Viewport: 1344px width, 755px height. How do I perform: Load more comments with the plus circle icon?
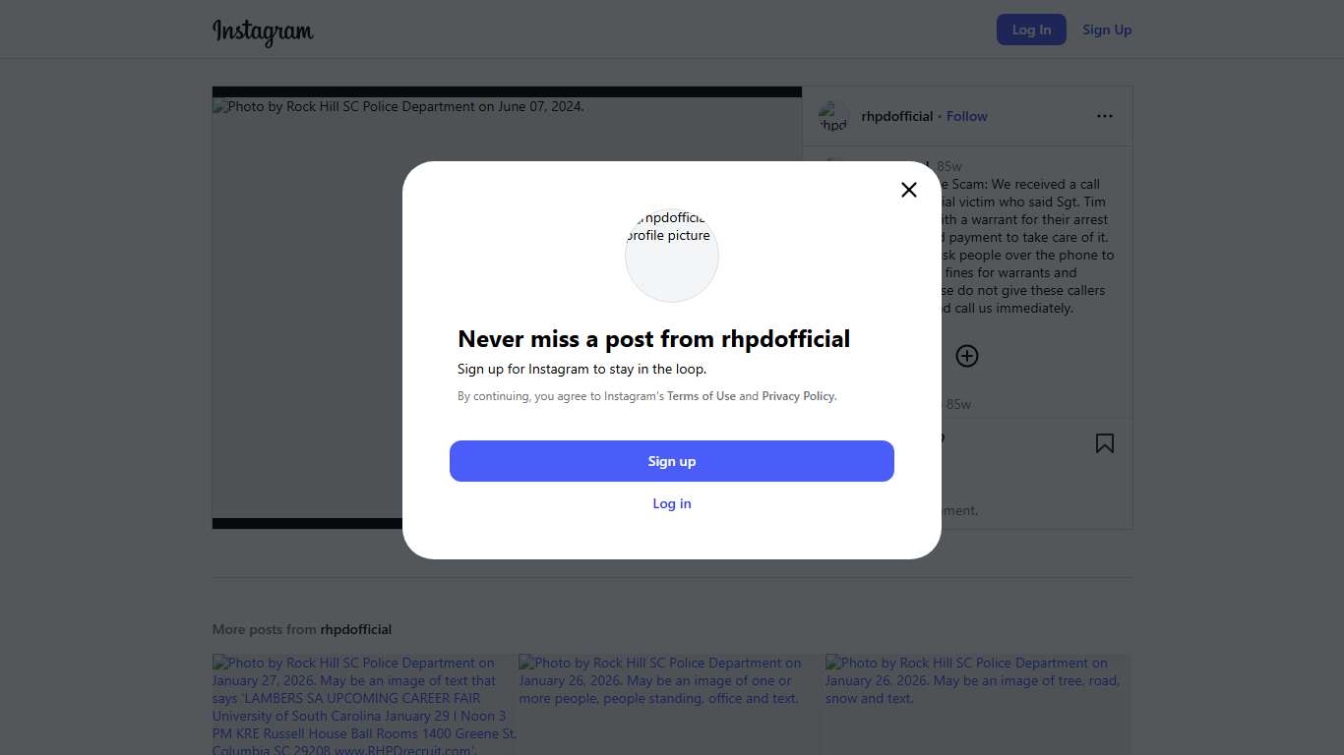click(967, 356)
